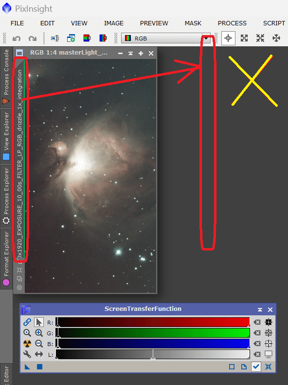288x385 pixels.
Task: Click the RGB color block with gear icon
Action: [87, 38]
